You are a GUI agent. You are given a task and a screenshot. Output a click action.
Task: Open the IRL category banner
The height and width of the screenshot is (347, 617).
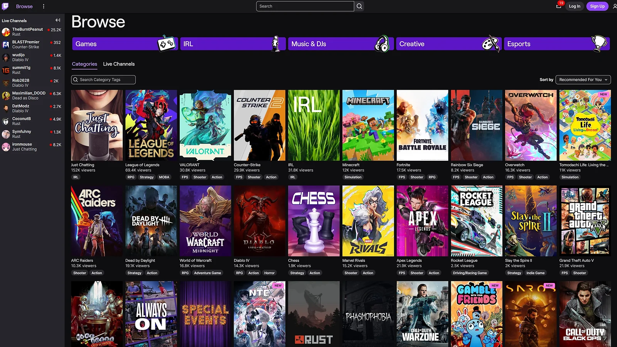coord(233,44)
